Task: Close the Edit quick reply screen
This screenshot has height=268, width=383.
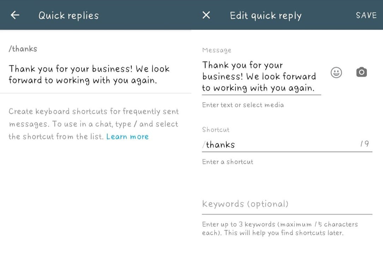Action: pos(206,15)
